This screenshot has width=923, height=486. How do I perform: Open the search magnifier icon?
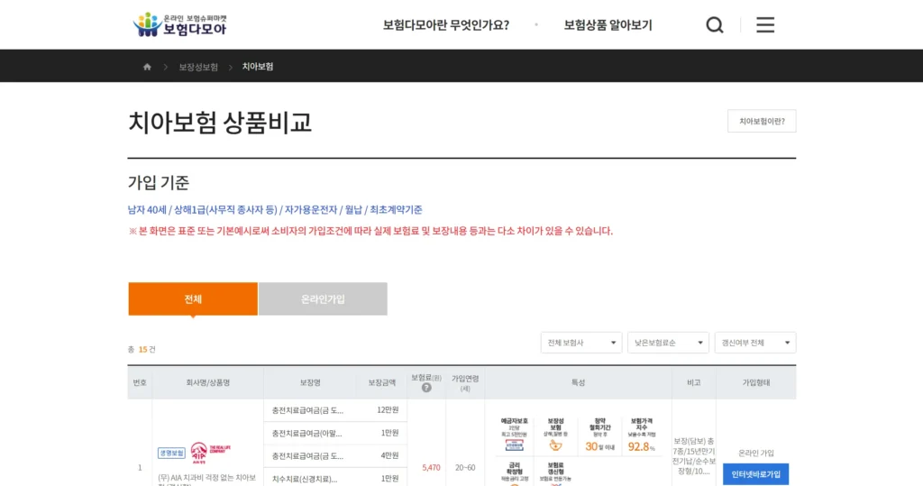coord(715,24)
